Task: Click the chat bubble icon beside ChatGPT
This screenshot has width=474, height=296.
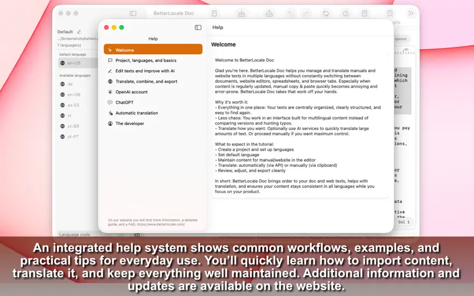Action: [110, 103]
